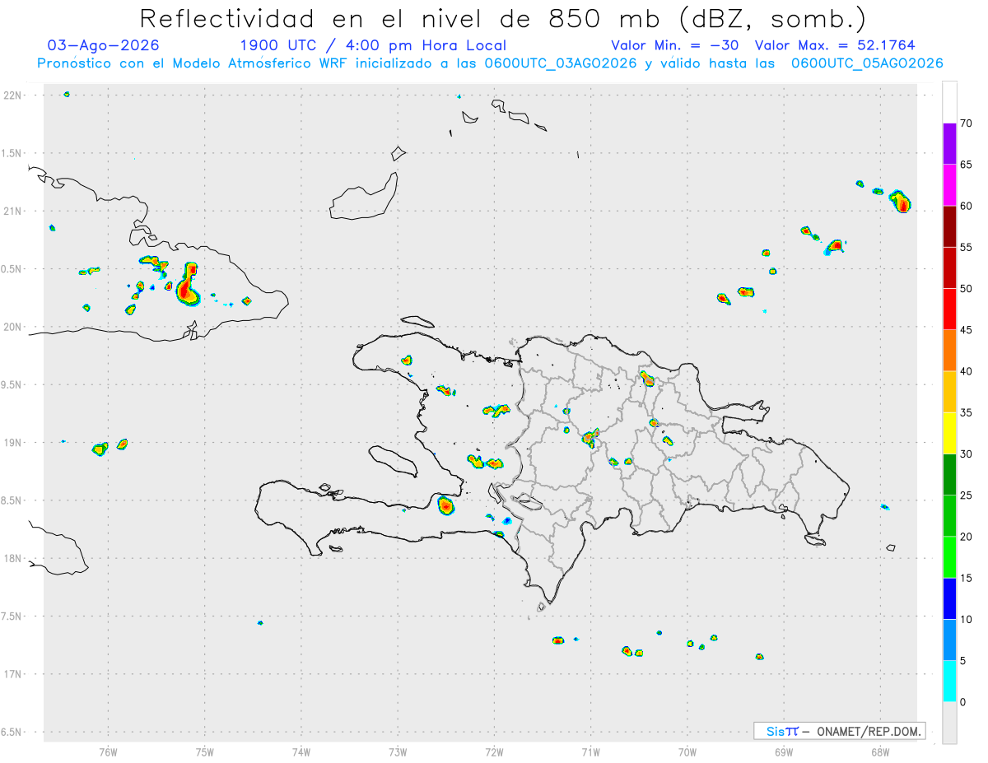Screen dimensions: 988x763
Task: Select the blue 10-15 dBZ colorbar segment
Action: tap(949, 598)
